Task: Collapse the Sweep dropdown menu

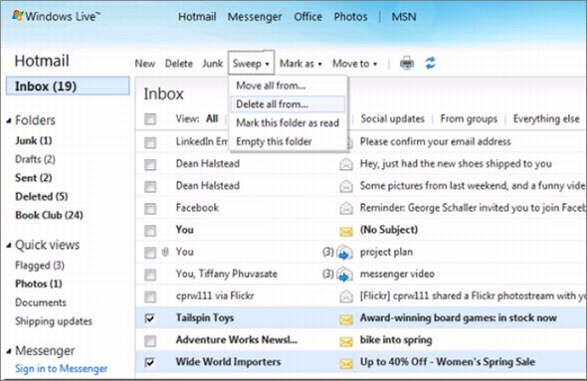Action: (251, 64)
